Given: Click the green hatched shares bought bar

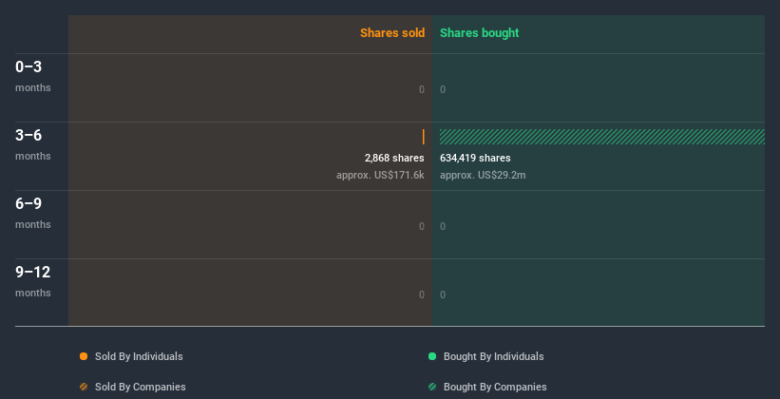Looking at the screenshot, I should pos(602,137).
